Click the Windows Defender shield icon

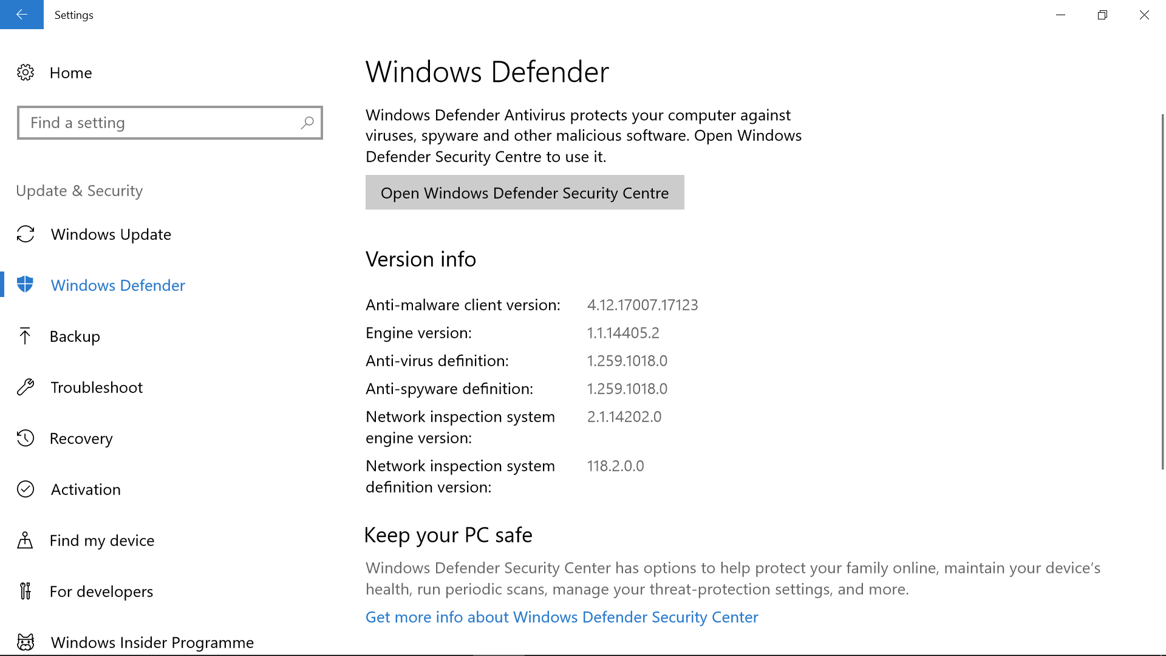coord(26,284)
